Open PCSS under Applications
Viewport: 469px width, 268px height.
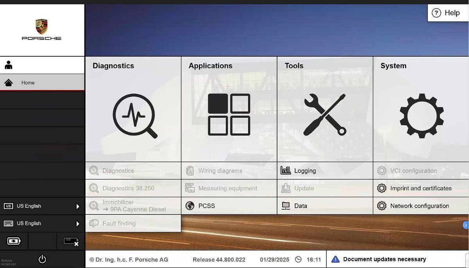pyautogui.click(x=206, y=206)
